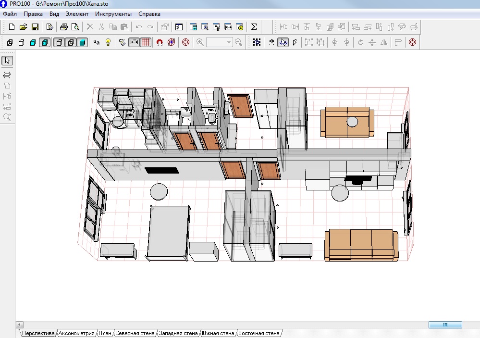The width and height of the screenshot is (480, 338).
Task: Click the horizontal scrollbar thumb
Action: pos(445,325)
